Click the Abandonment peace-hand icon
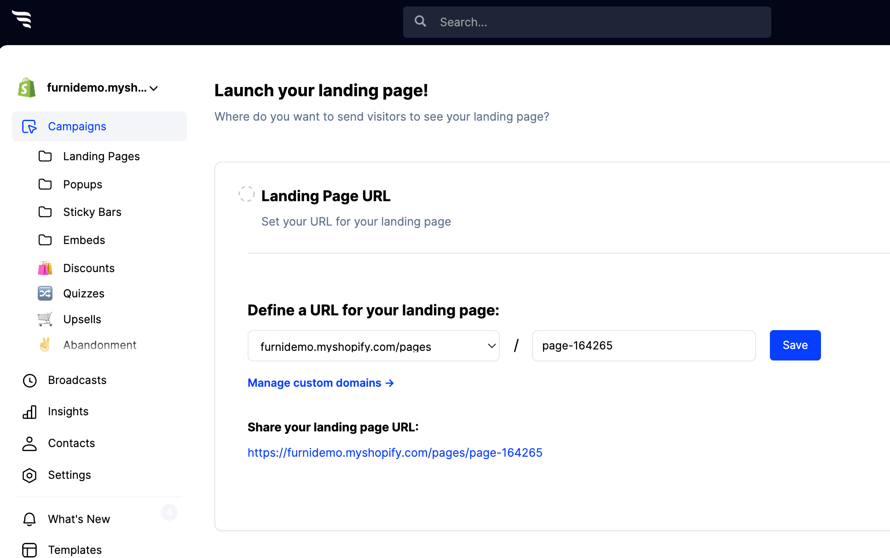The width and height of the screenshot is (890, 558). coord(45,345)
